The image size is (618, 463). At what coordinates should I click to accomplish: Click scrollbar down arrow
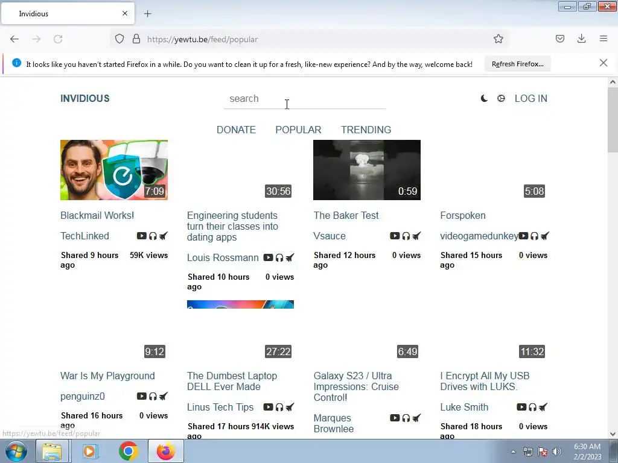point(613,434)
